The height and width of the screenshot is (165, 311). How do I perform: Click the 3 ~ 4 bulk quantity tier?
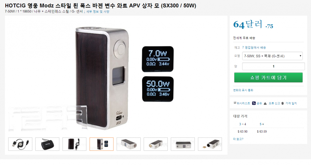point(242,124)
